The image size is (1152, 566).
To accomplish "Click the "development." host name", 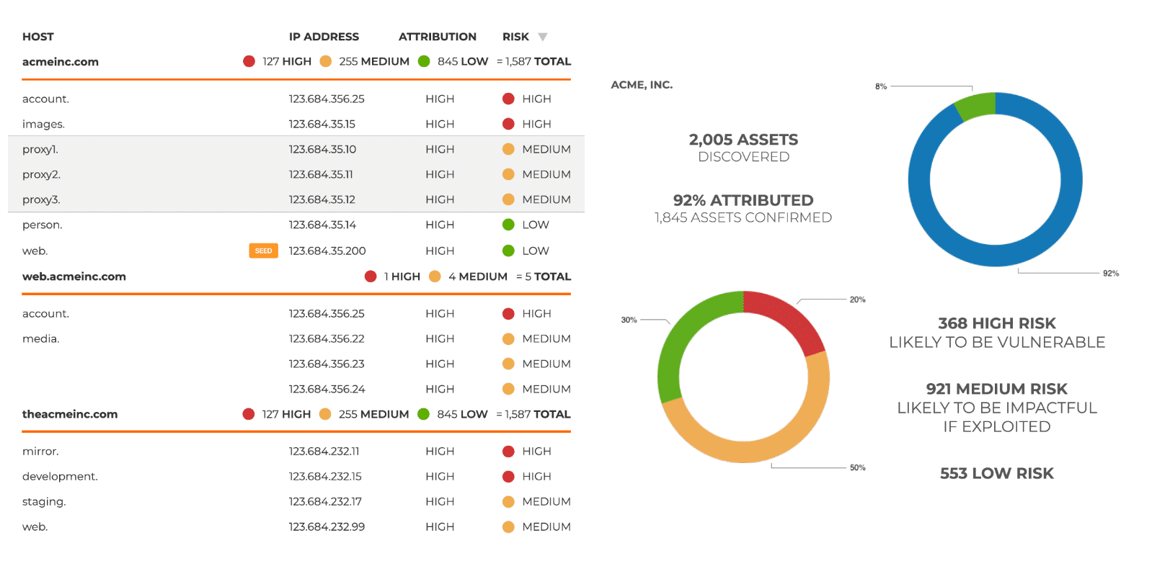I will click(x=60, y=477).
